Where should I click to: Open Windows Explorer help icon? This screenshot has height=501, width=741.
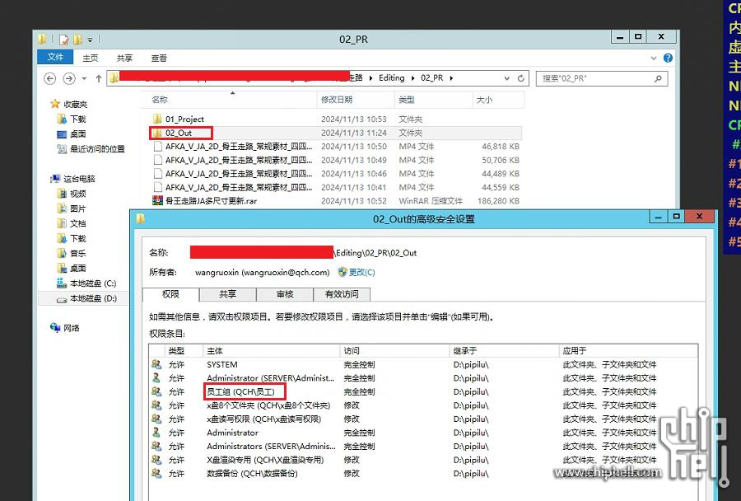[x=668, y=58]
